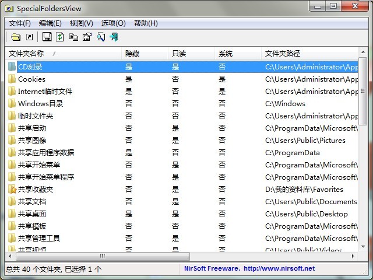Click the copy toolbar icon
Viewport: 373px width, 280px height.
(73, 37)
